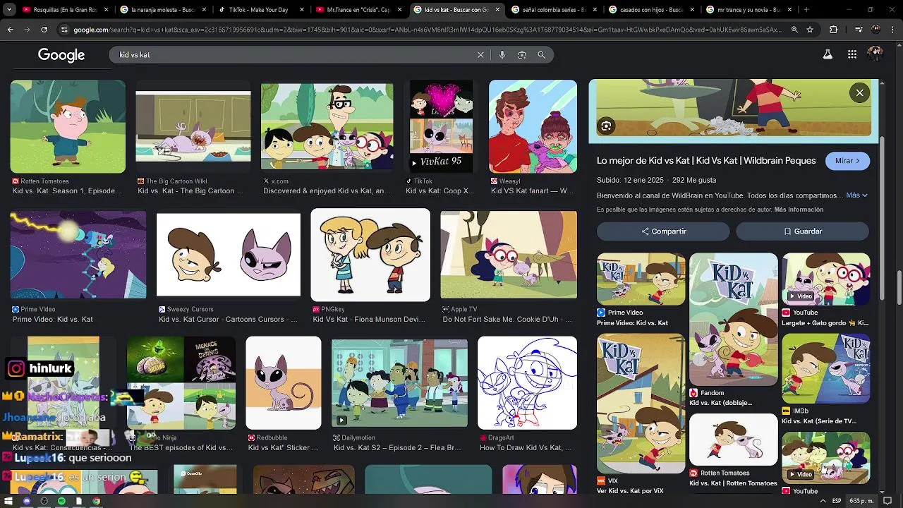This screenshot has width=903, height=508.
Task: Open Más información link
Action: tap(799, 210)
